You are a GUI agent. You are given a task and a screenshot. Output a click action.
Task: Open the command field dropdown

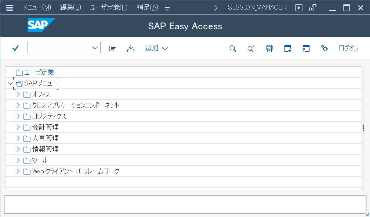(x=95, y=47)
